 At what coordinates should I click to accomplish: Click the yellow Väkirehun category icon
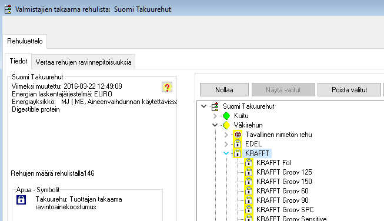pyautogui.click(x=226, y=125)
